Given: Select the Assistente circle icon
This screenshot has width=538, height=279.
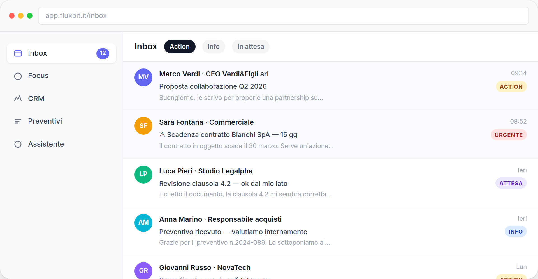Looking at the screenshot, I should pos(18,144).
